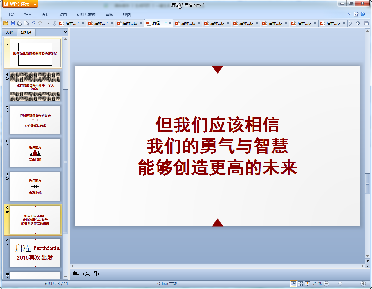The width and height of the screenshot is (372, 289).
Task: Open the 插入 menu
Action: [x=28, y=14]
